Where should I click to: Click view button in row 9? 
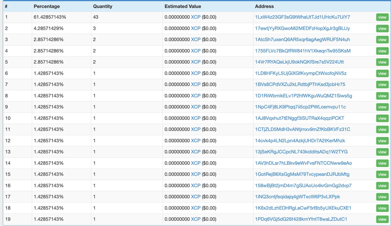[382, 107]
